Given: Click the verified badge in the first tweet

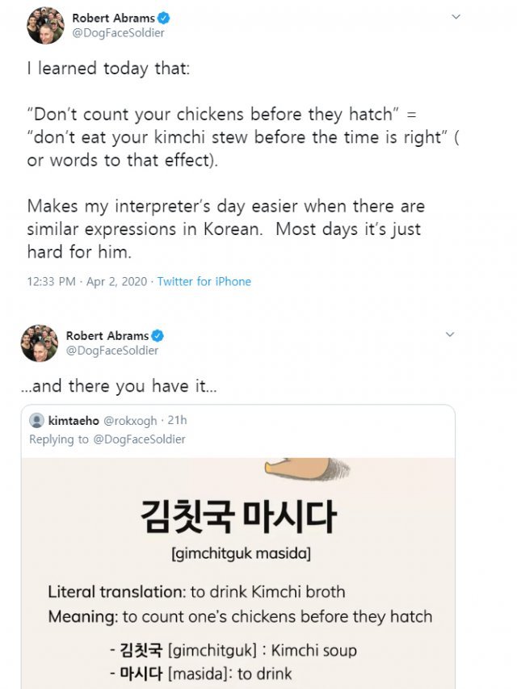Looking at the screenshot, I should click(x=164, y=18).
